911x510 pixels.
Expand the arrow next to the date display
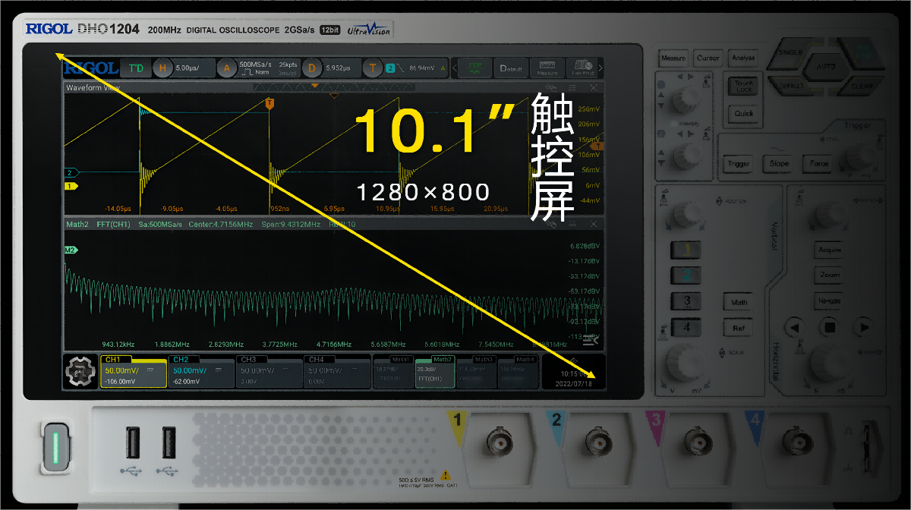pos(574,360)
